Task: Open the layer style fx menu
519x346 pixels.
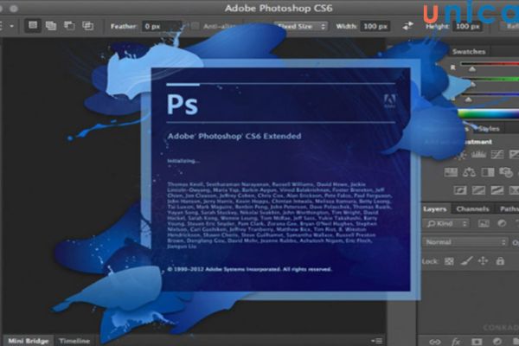Action: 456,342
